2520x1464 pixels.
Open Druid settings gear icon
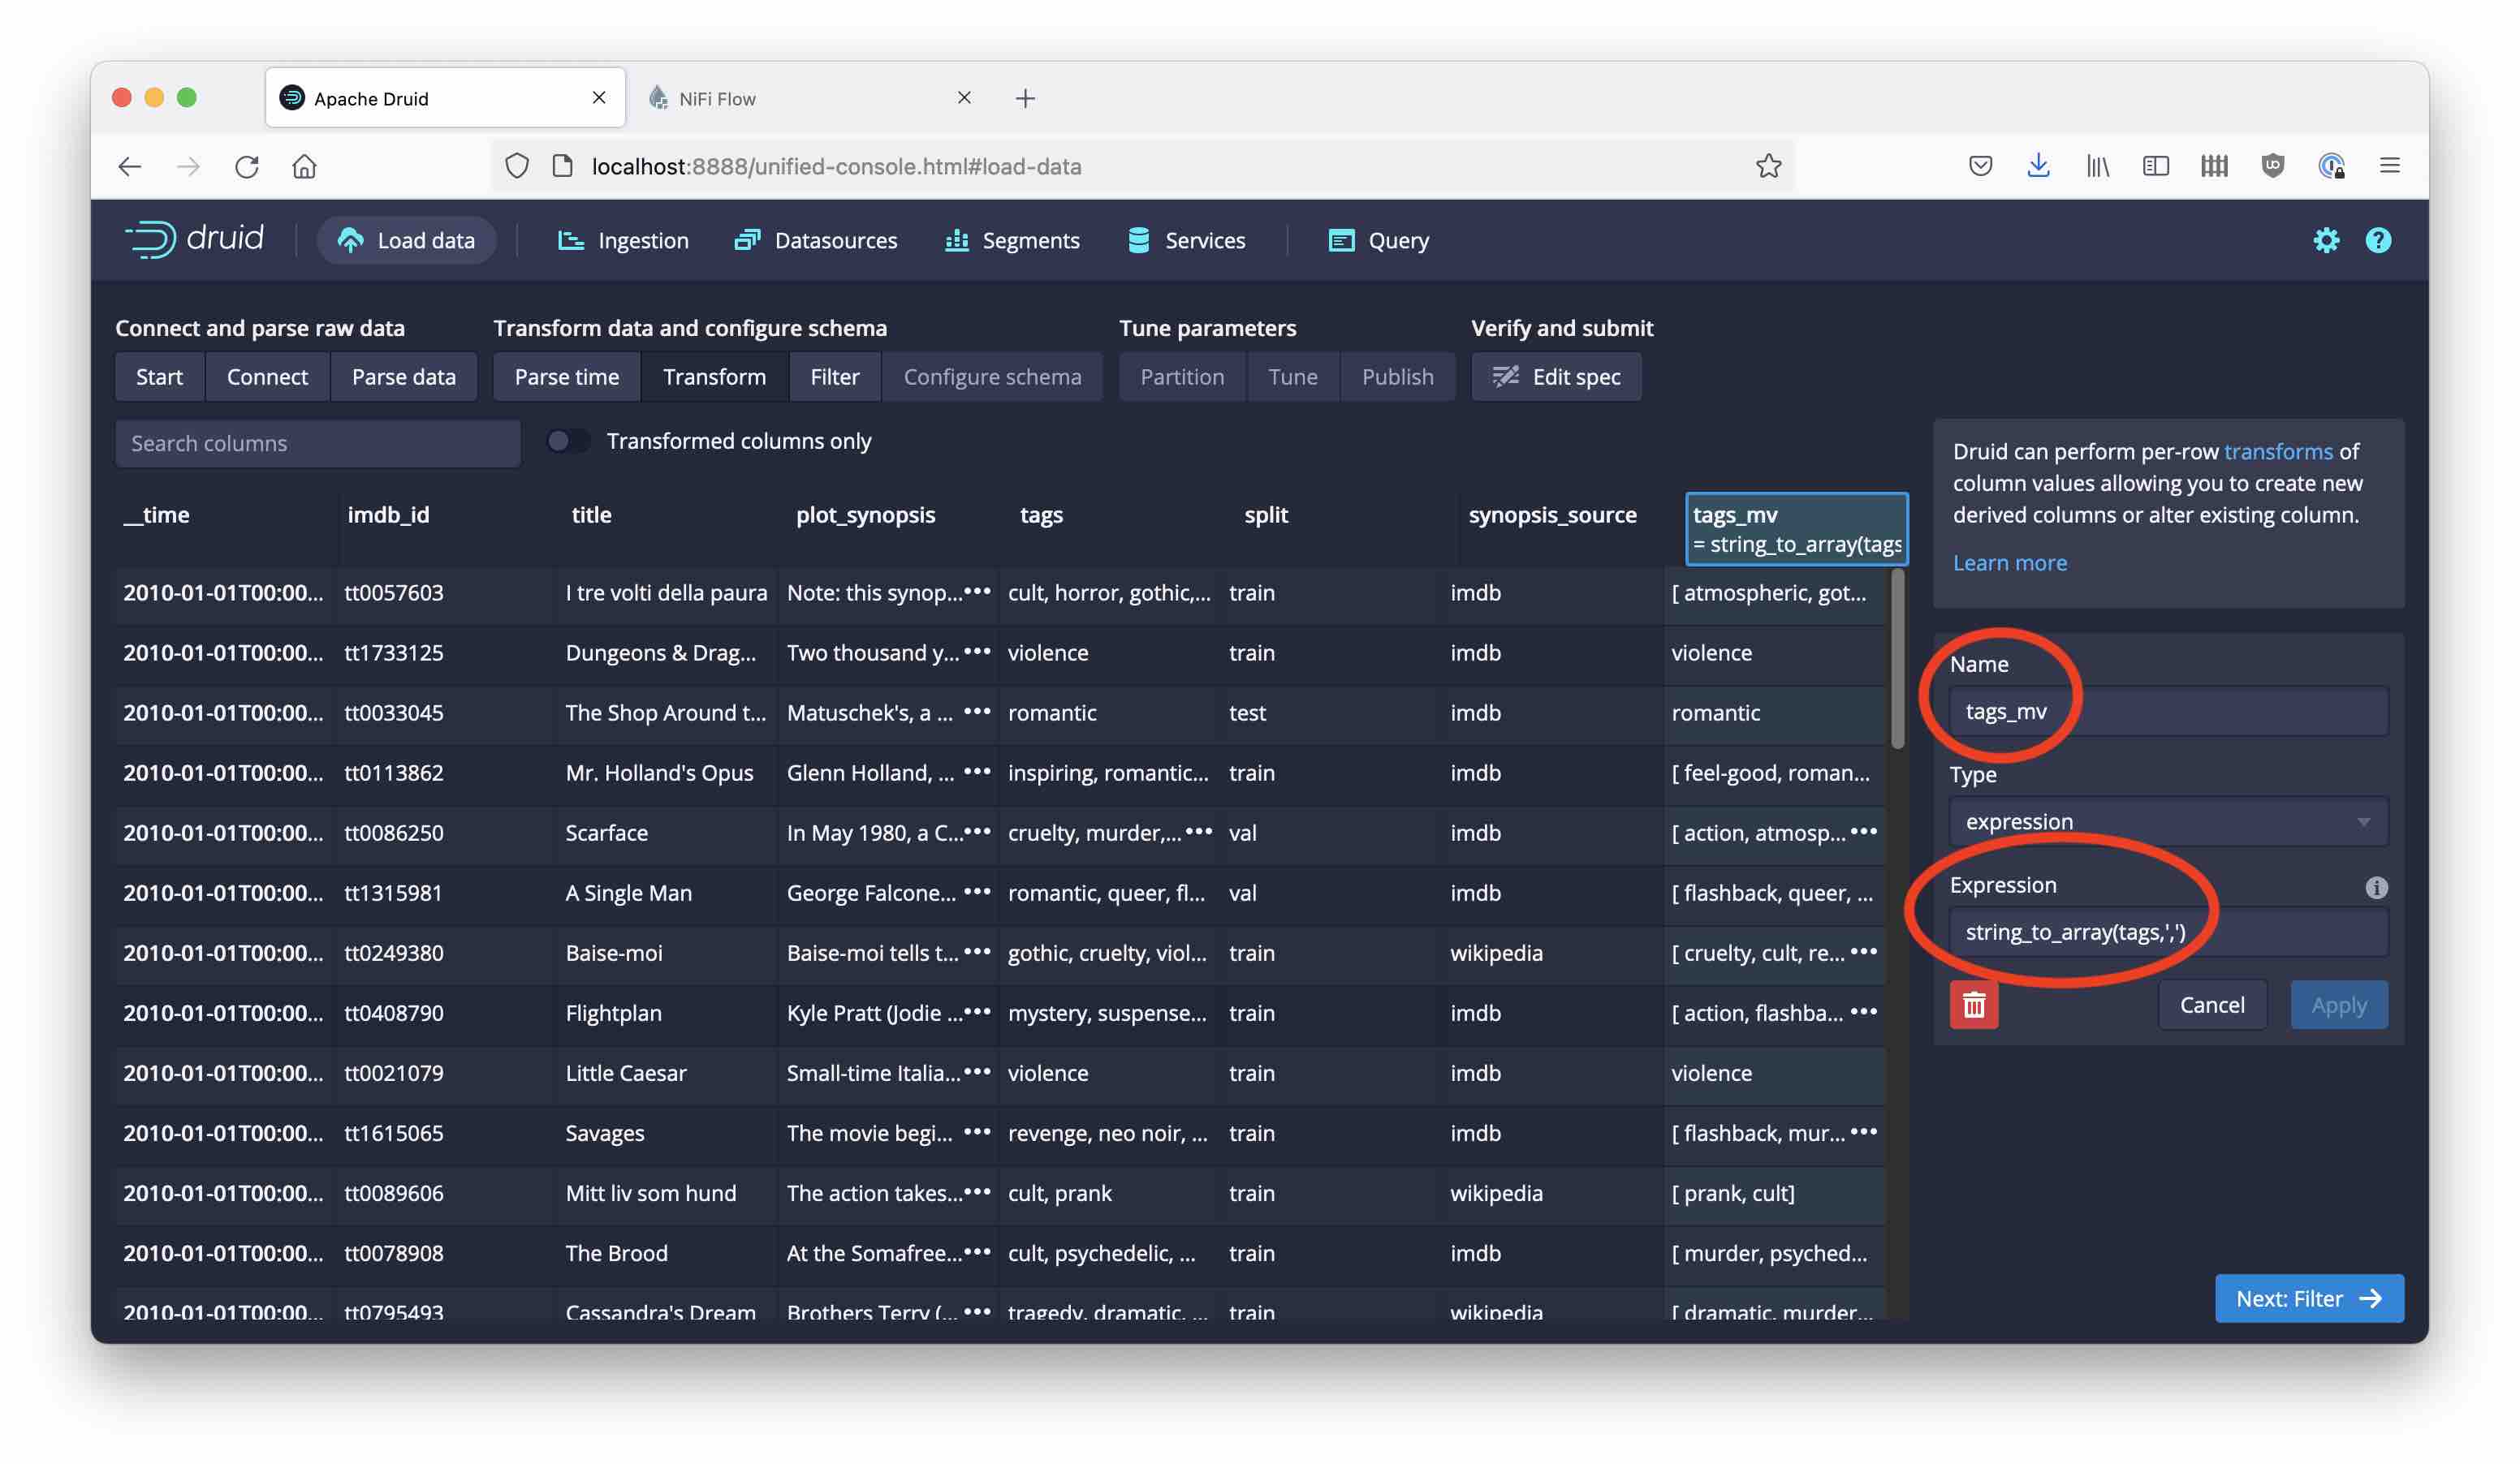coord(2325,240)
